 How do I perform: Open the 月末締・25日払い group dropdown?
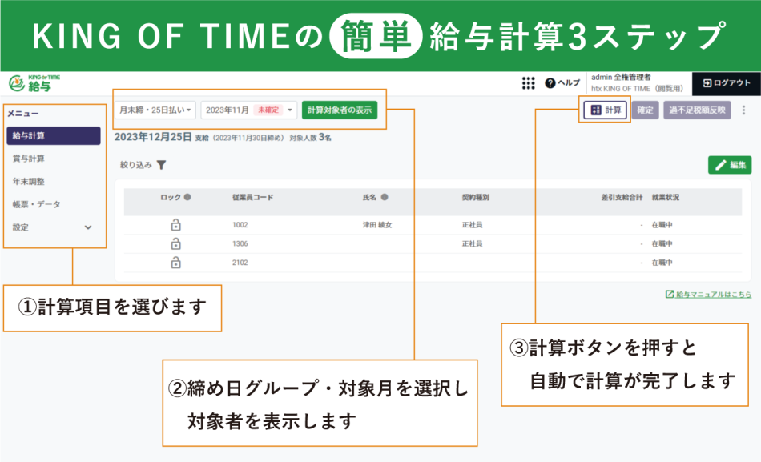point(156,110)
